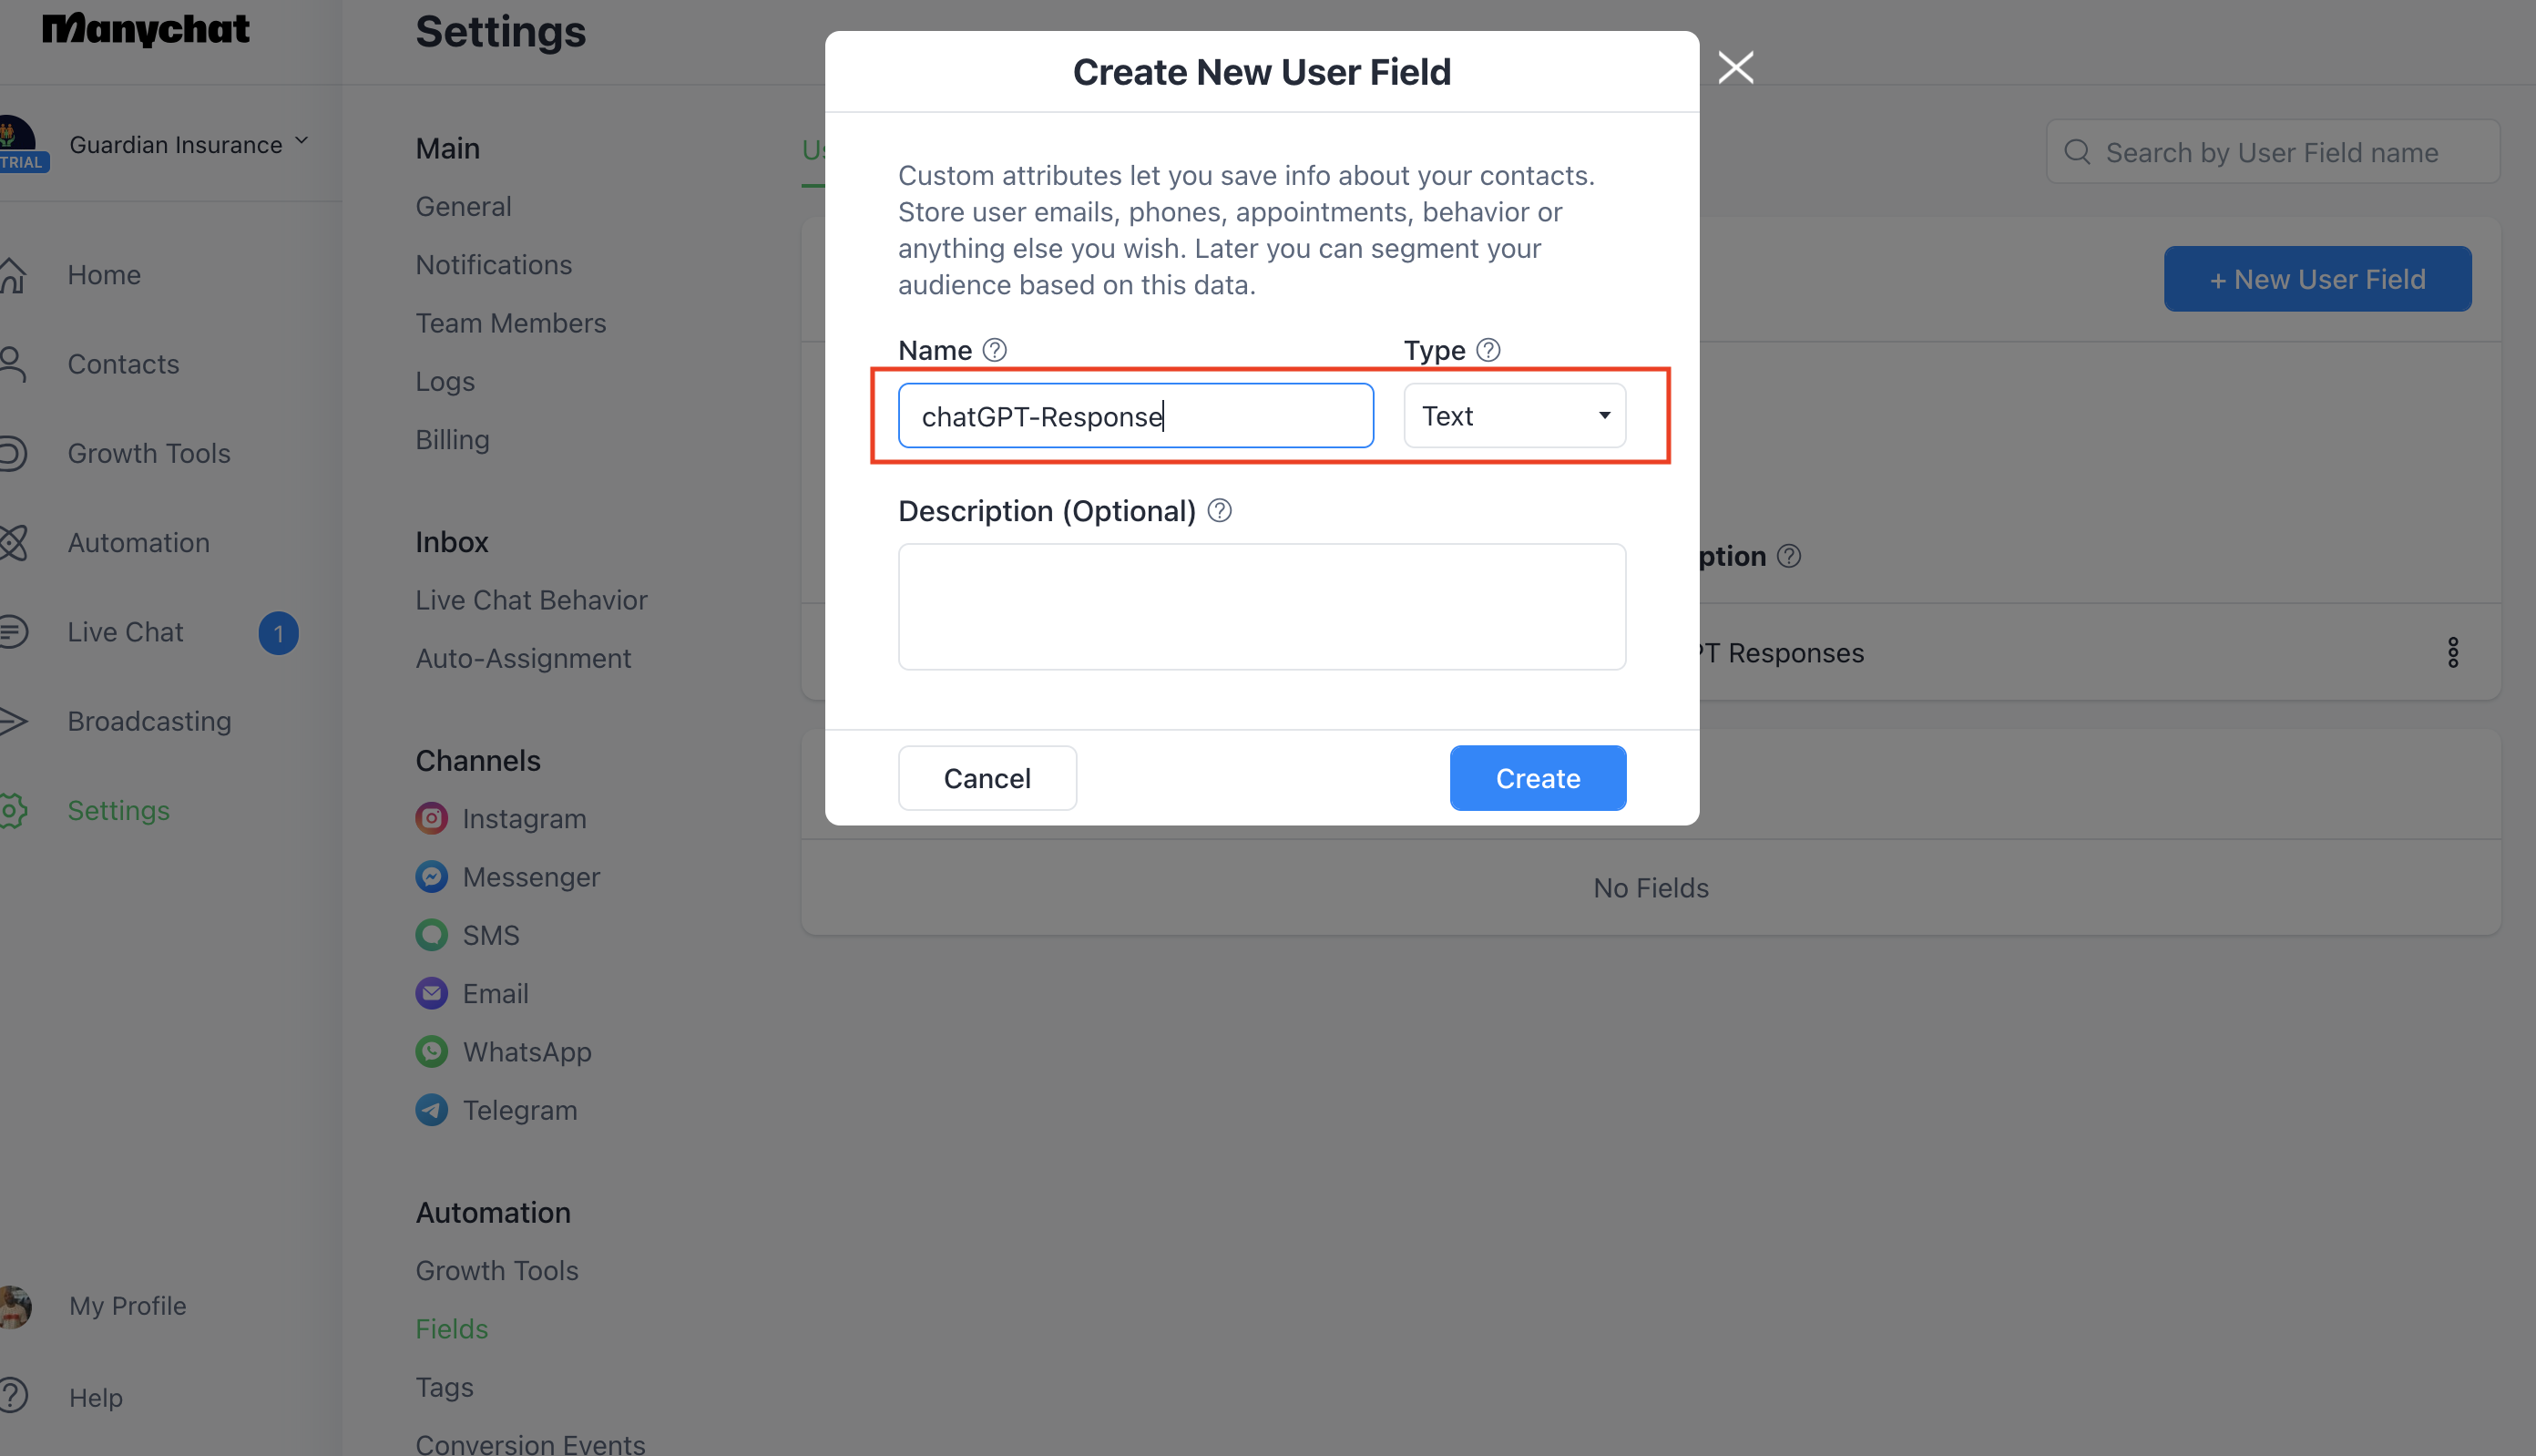Open the Messenger channel settings
The width and height of the screenshot is (2536, 1456).
tap(530, 877)
